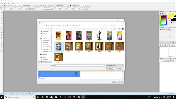The width and height of the screenshot is (176, 99).
Task: Switch to the Preview tab in Overview
Action: (163, 29)
